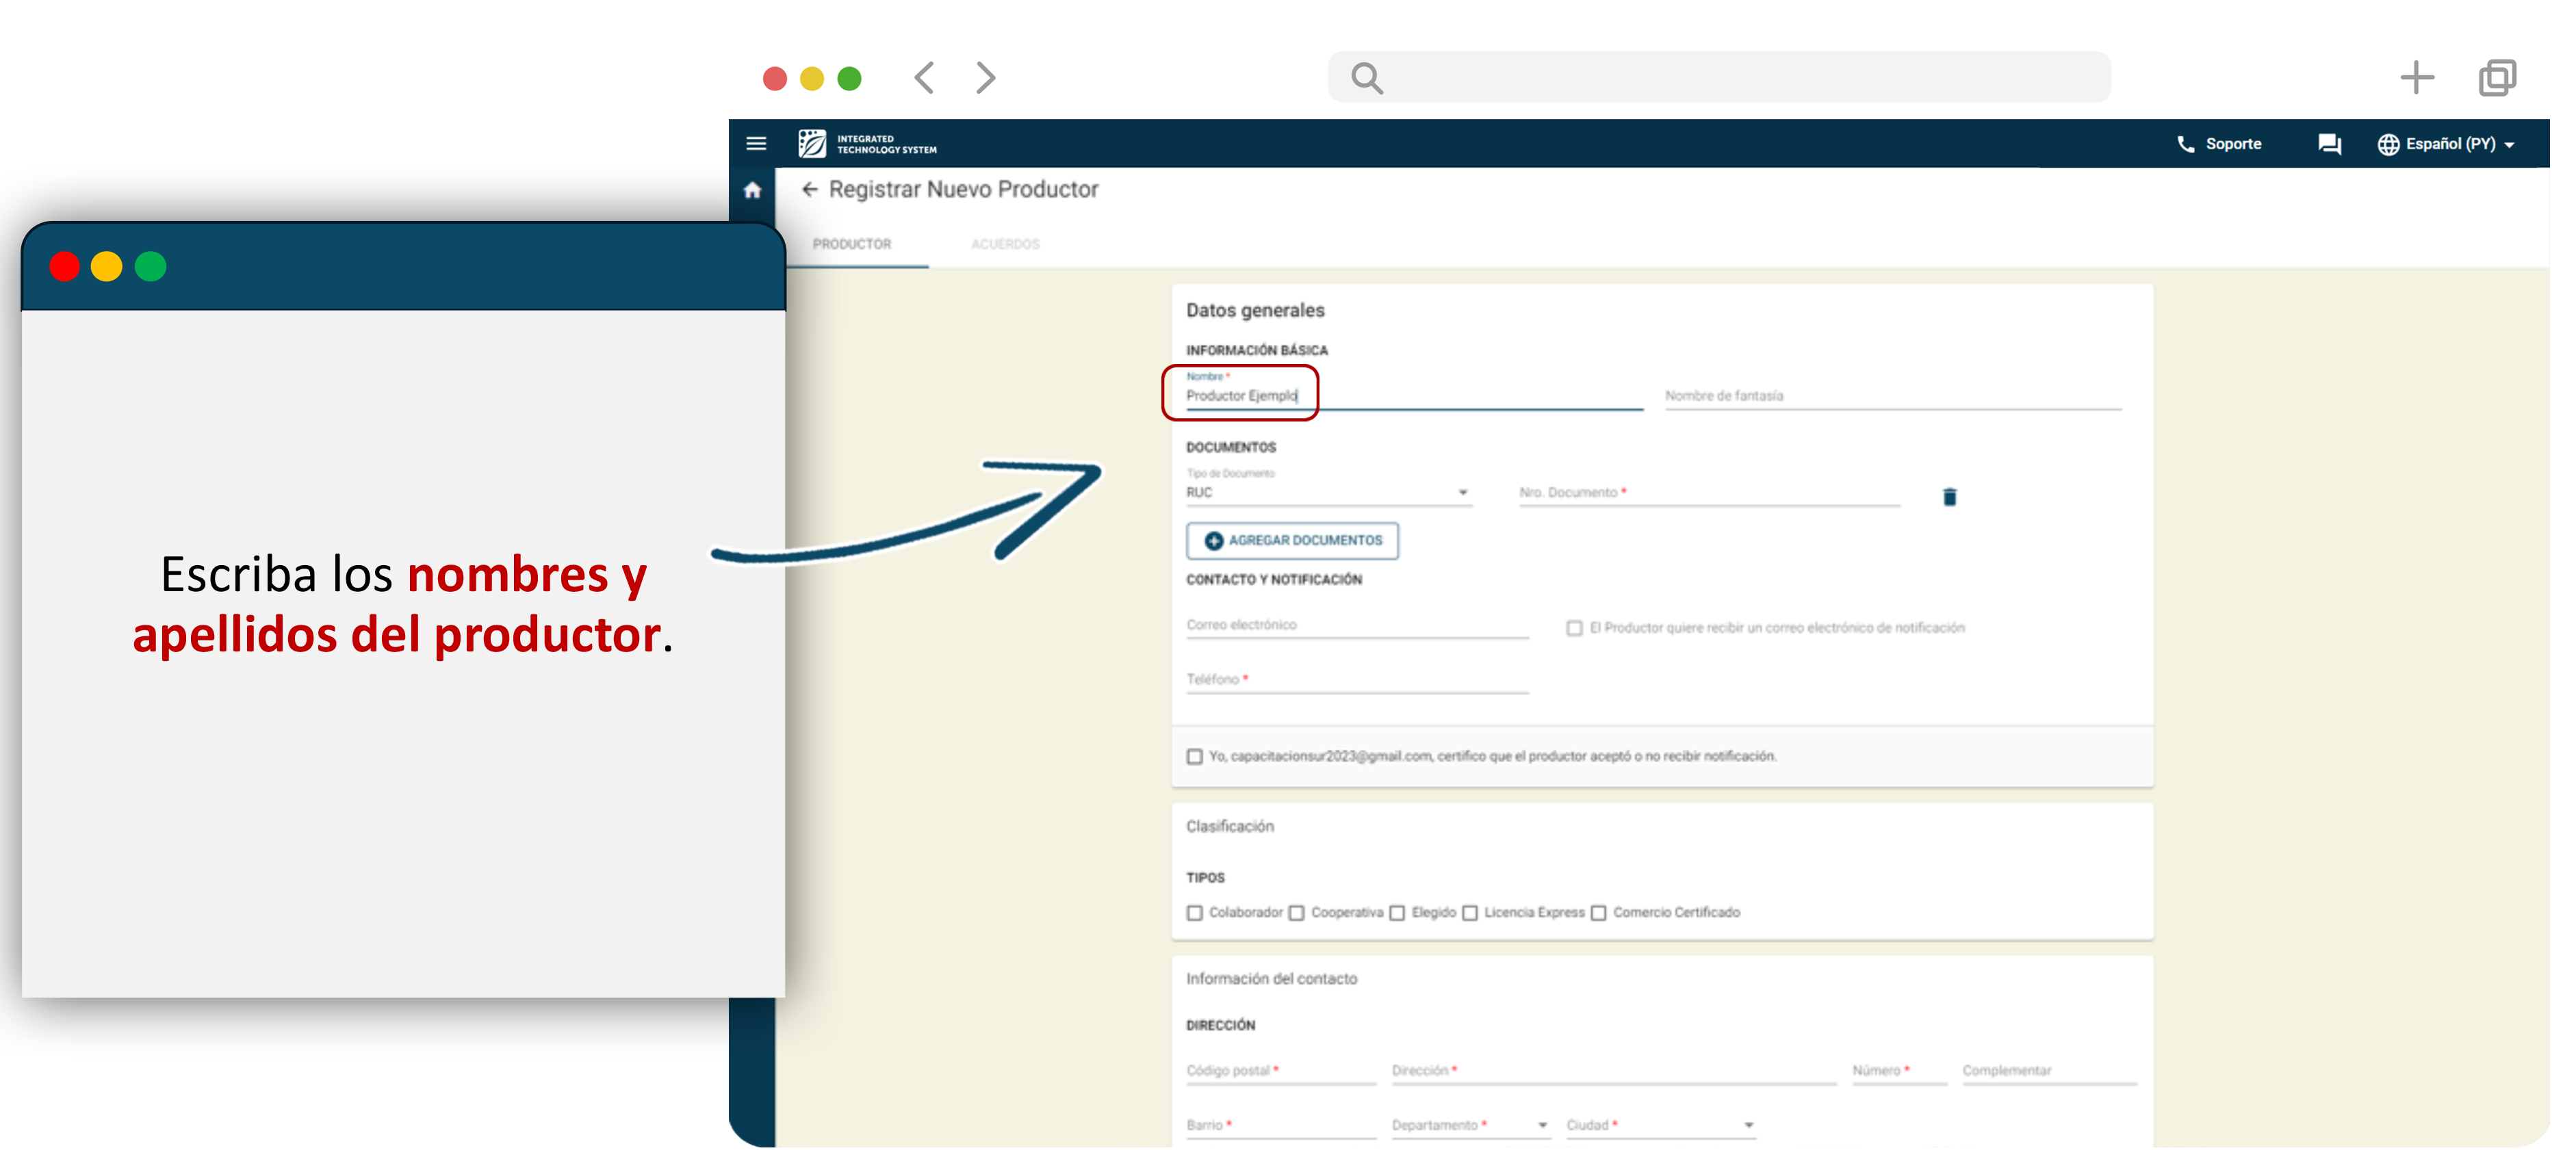Check the Cooperativa type checkbox
The image size is (2576, 1170).
1297,913
